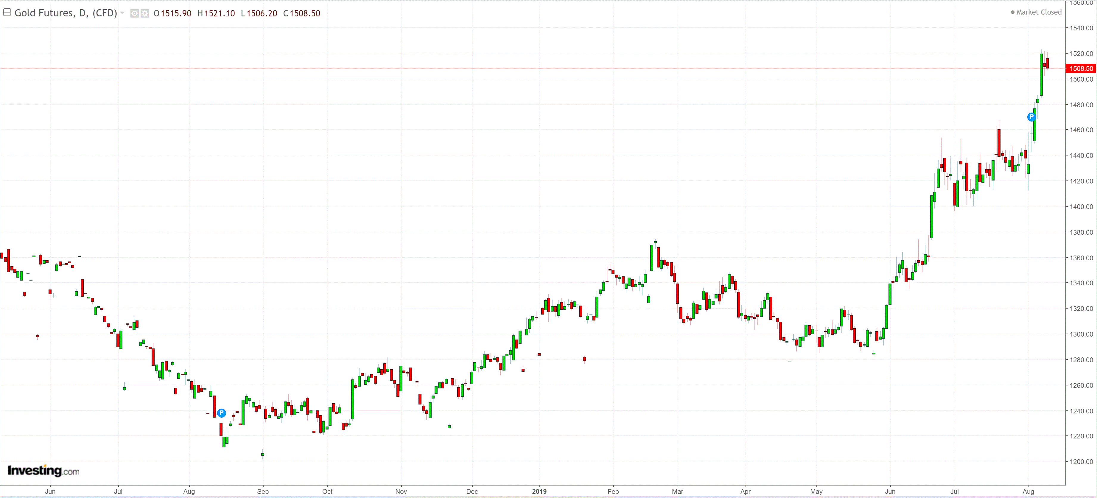
Task: Collapse the Gold Futures legend box
Action: pyautogui.click(x=7, y=13)
